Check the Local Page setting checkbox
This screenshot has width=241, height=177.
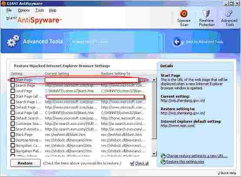pyautogui.click(x=13, y=91)
